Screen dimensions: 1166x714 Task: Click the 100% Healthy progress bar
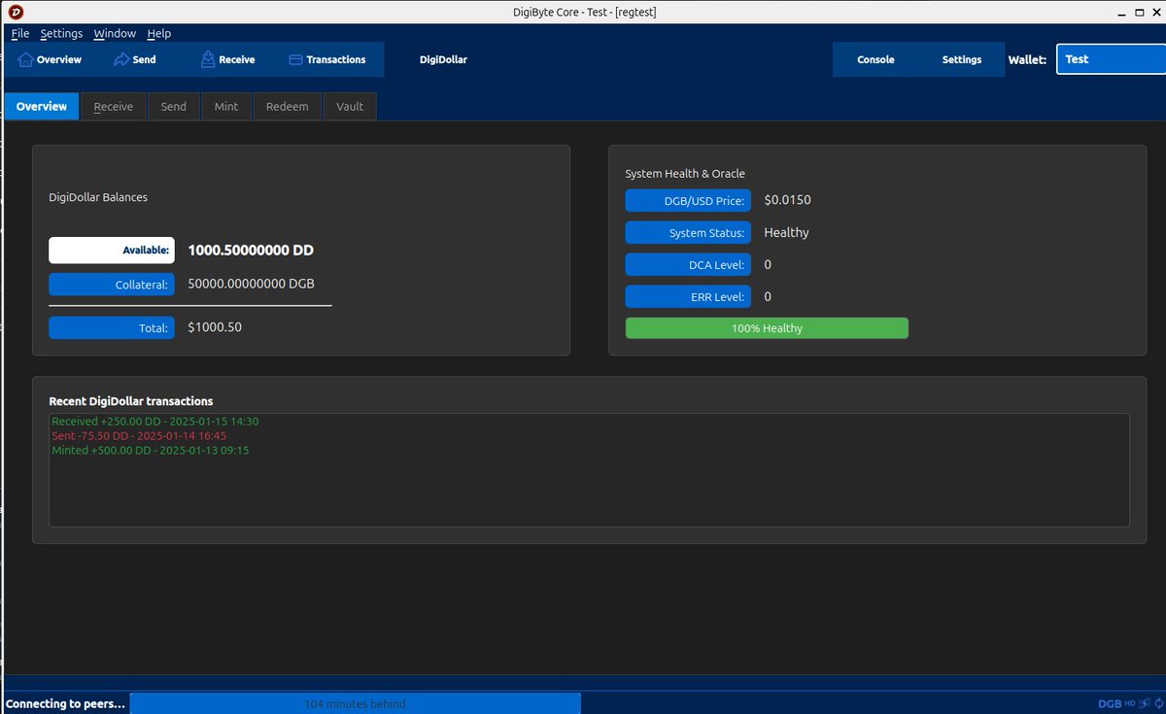click(x=767, y=328)
